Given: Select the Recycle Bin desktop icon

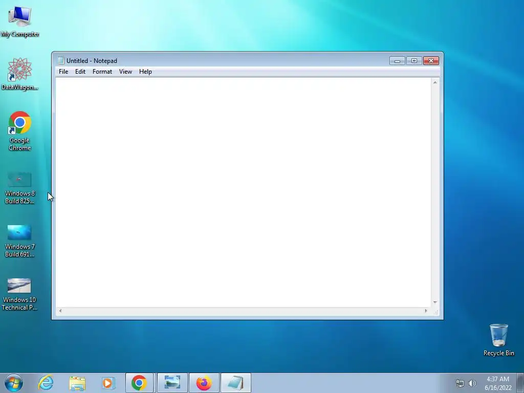Looking at the screenshot, I should click(x=498, y=340).
